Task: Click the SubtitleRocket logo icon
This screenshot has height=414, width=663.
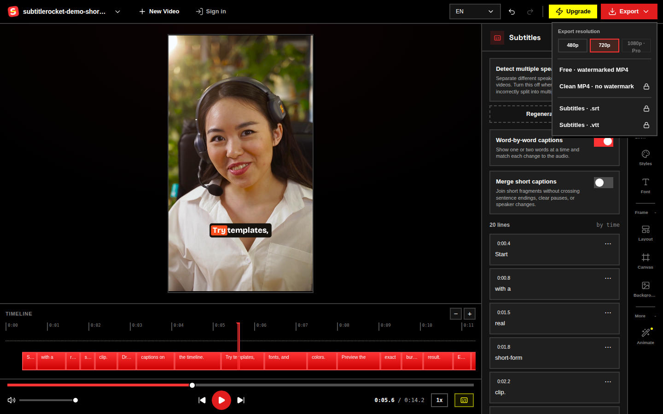Action: tap(13, 11)
